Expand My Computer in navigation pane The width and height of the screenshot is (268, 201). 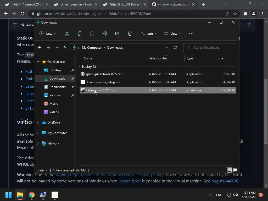pyautogui.click(x=38, y=133)
